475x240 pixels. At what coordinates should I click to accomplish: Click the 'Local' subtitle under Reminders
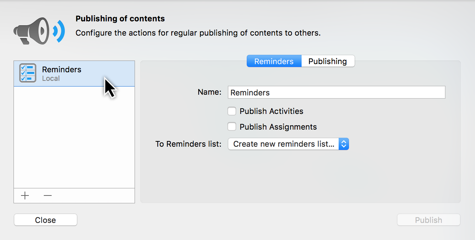(x=51, y=79)
